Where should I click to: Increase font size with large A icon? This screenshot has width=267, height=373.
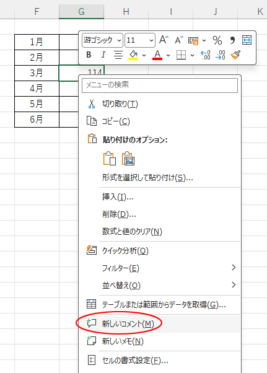[164, 40]
